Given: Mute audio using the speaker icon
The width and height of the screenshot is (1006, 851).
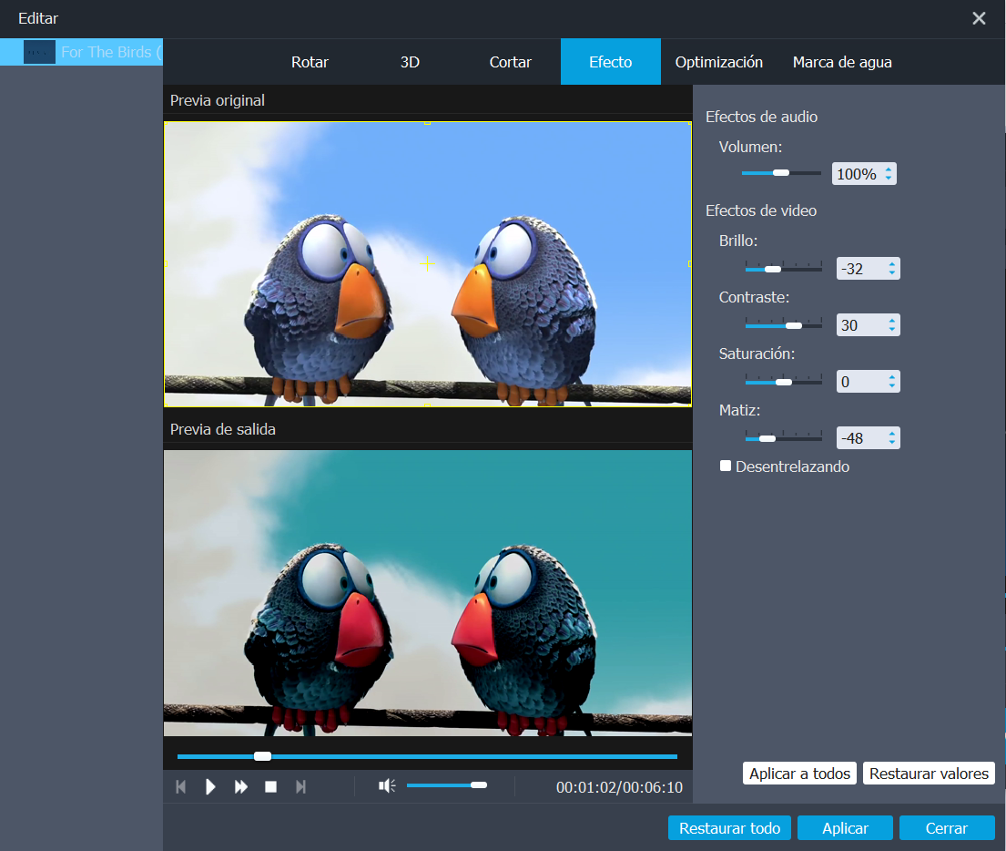Looking at the screenshot, I should pyautogui.click(x=387, y=785).
